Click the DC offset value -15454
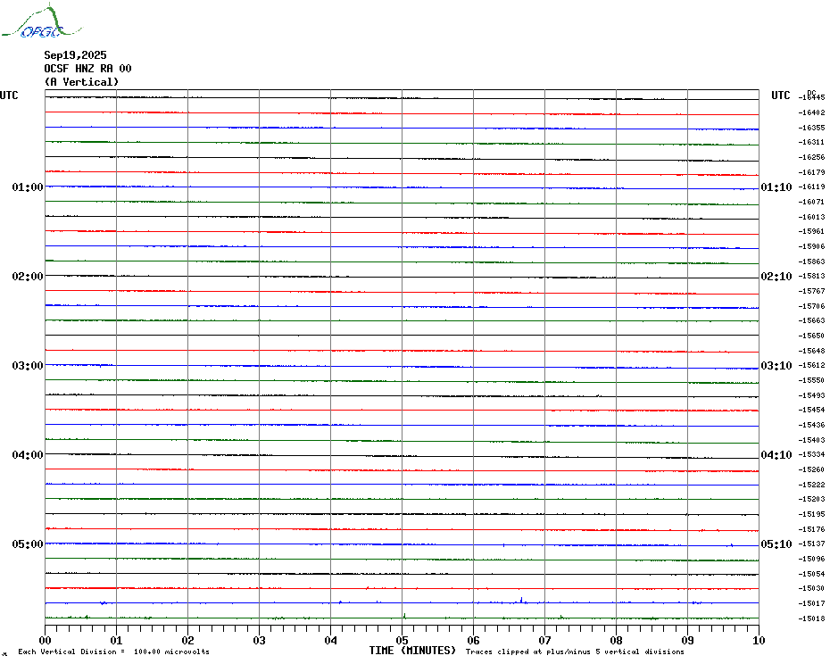Image resolution: width=830 pixels, height=664 pixels. pyautogui.click(x=811, y=410)
